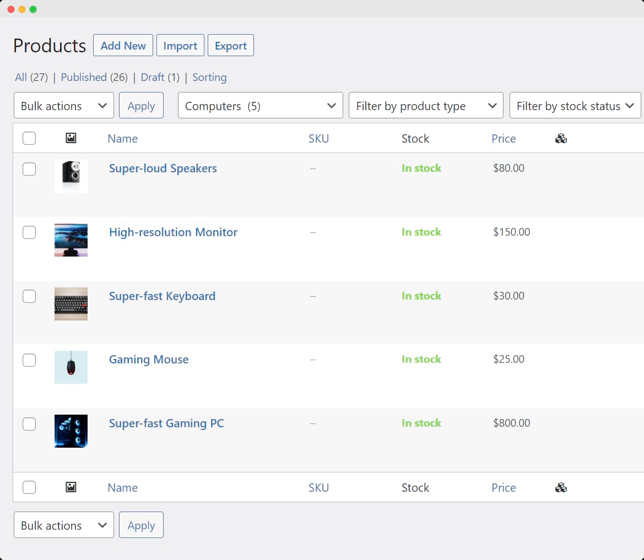Click the stacked-boxes product type column icon
Viewport: 644px width, 560px height.
pyautogui.click(x=561, y=138)
